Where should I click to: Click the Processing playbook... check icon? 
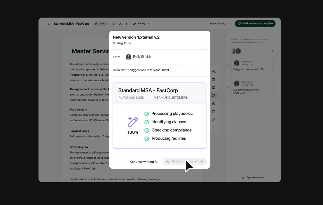coord(147,114)
